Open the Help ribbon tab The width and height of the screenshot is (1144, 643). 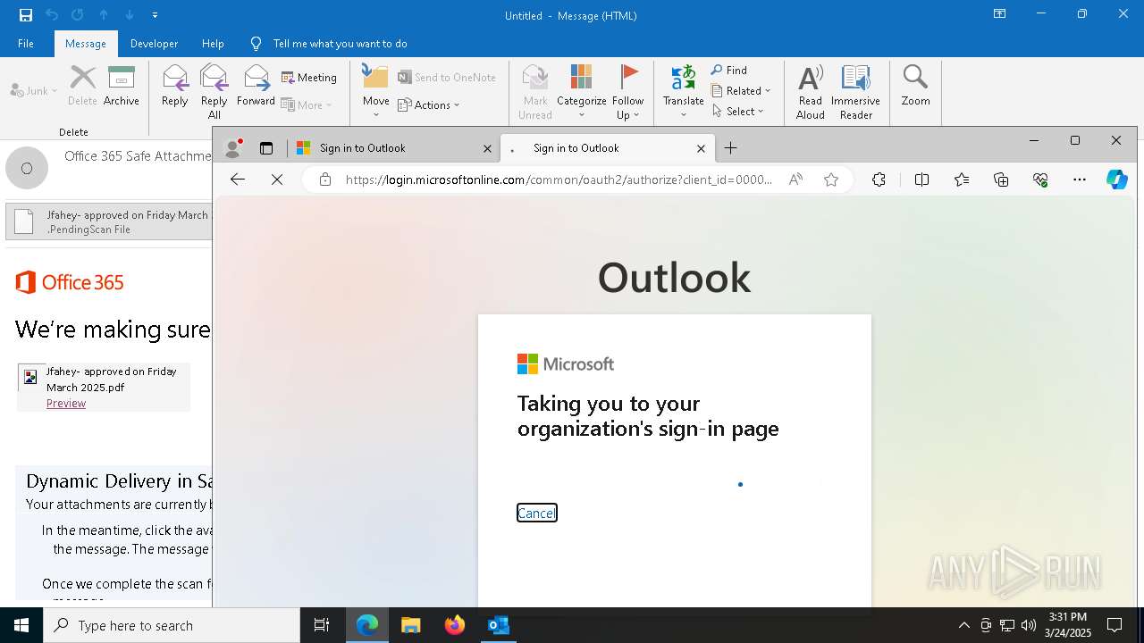(x=213, y=44)
